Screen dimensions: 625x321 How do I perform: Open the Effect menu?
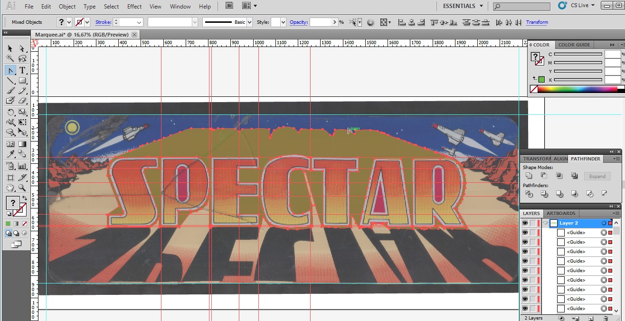[134, 7]
